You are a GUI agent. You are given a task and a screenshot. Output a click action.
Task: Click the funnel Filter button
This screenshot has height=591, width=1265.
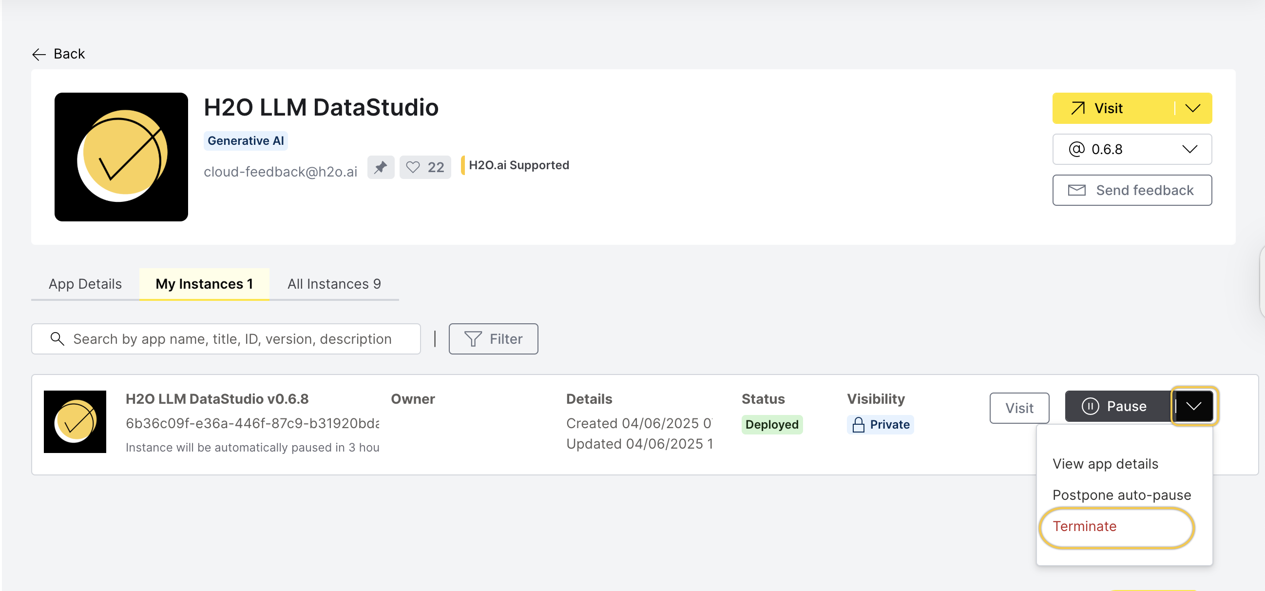pos(493,338)
